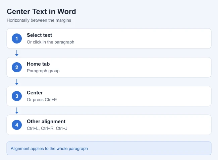The image size is (218, 160).
Task: Click the 'Center Text in Word' heading
Action: pos(41,11)
